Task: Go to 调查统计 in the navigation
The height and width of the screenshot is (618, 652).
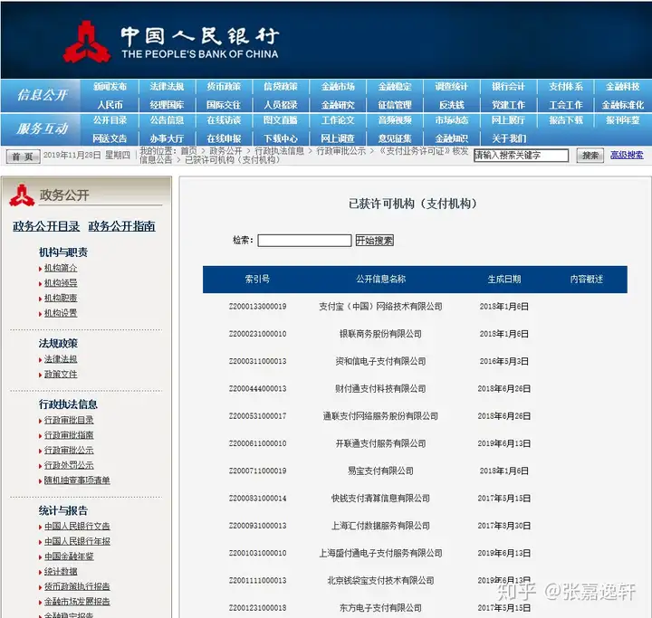Action: tap(452, 87)
